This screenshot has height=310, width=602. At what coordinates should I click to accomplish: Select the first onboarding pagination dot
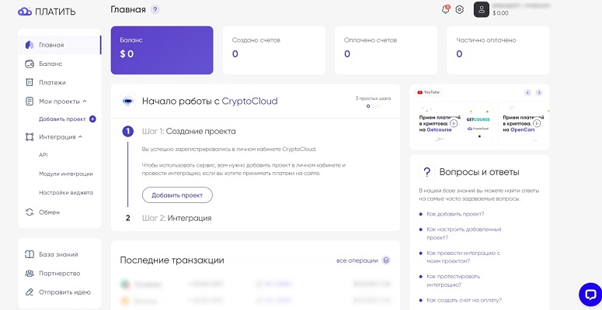coord(368,106)
